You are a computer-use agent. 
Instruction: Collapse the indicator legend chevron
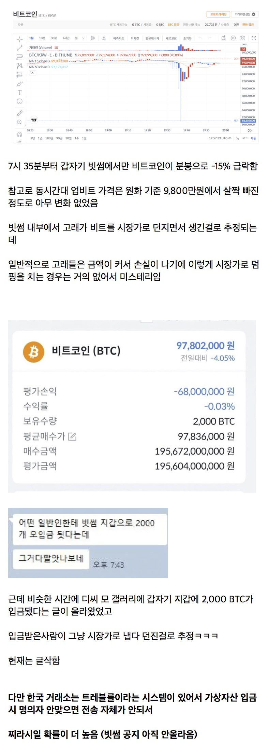[32, 73]
